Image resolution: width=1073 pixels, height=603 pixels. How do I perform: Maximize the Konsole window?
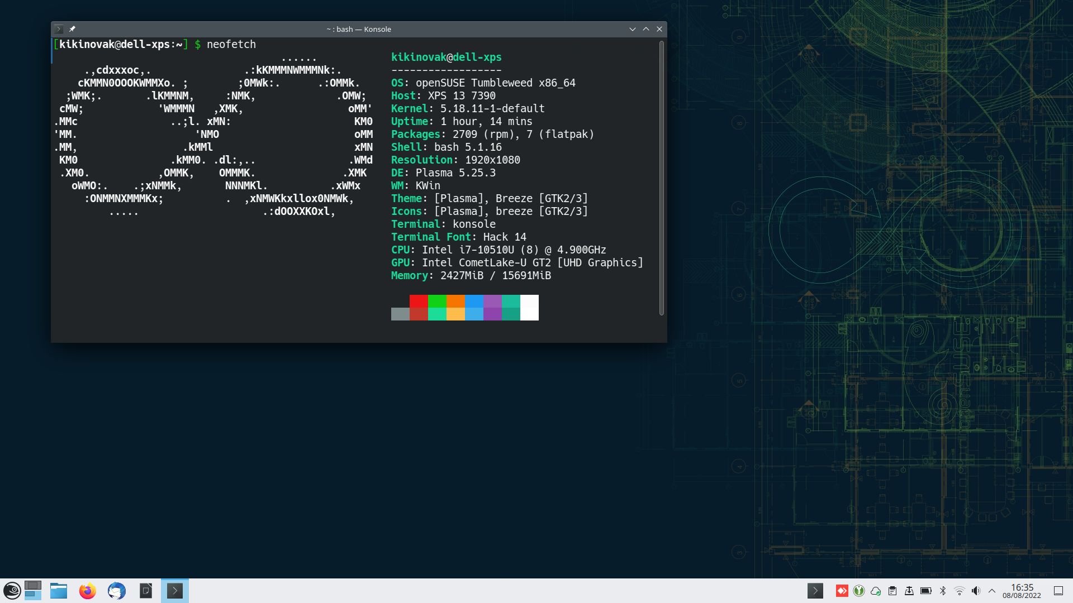[x=646, y=29]
